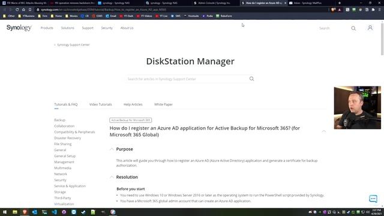Open the Disaster Recovery sidebar category
Image resolution: width=384 pixels, height=216 pixels.
[67, 138]
